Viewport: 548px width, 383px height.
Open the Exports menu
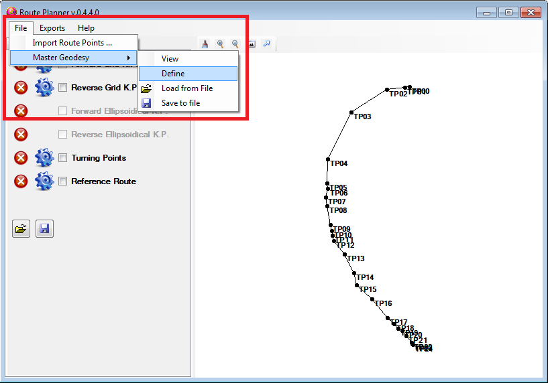tap(52, 28)
